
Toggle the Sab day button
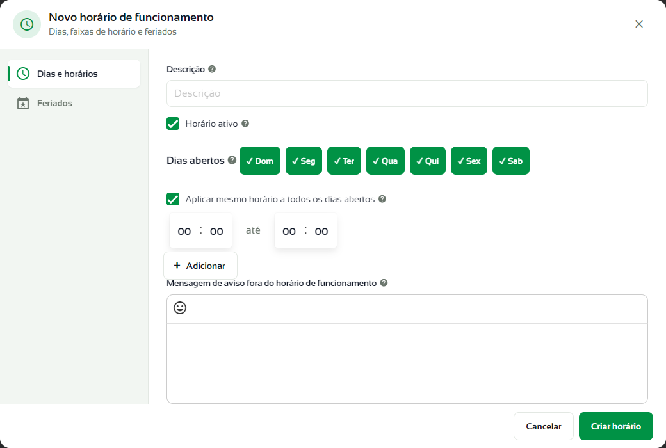[511, 161]
